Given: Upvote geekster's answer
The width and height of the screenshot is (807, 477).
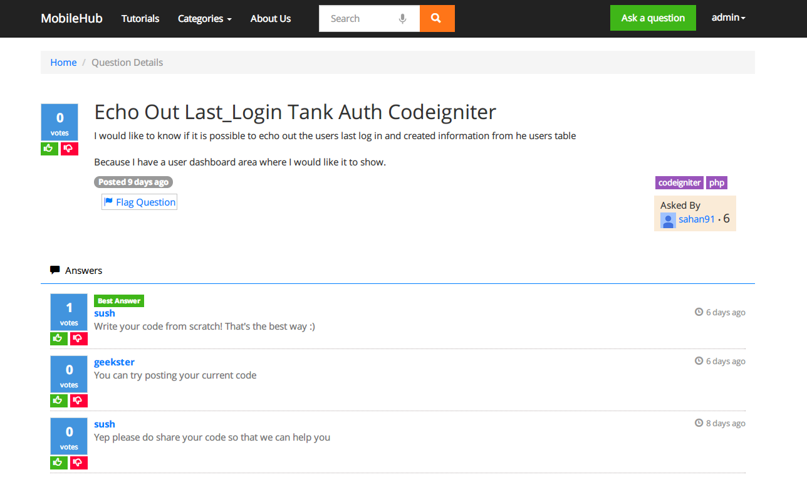Looking at the screenshot, I should pyautogui.click(x=59, y=401).
